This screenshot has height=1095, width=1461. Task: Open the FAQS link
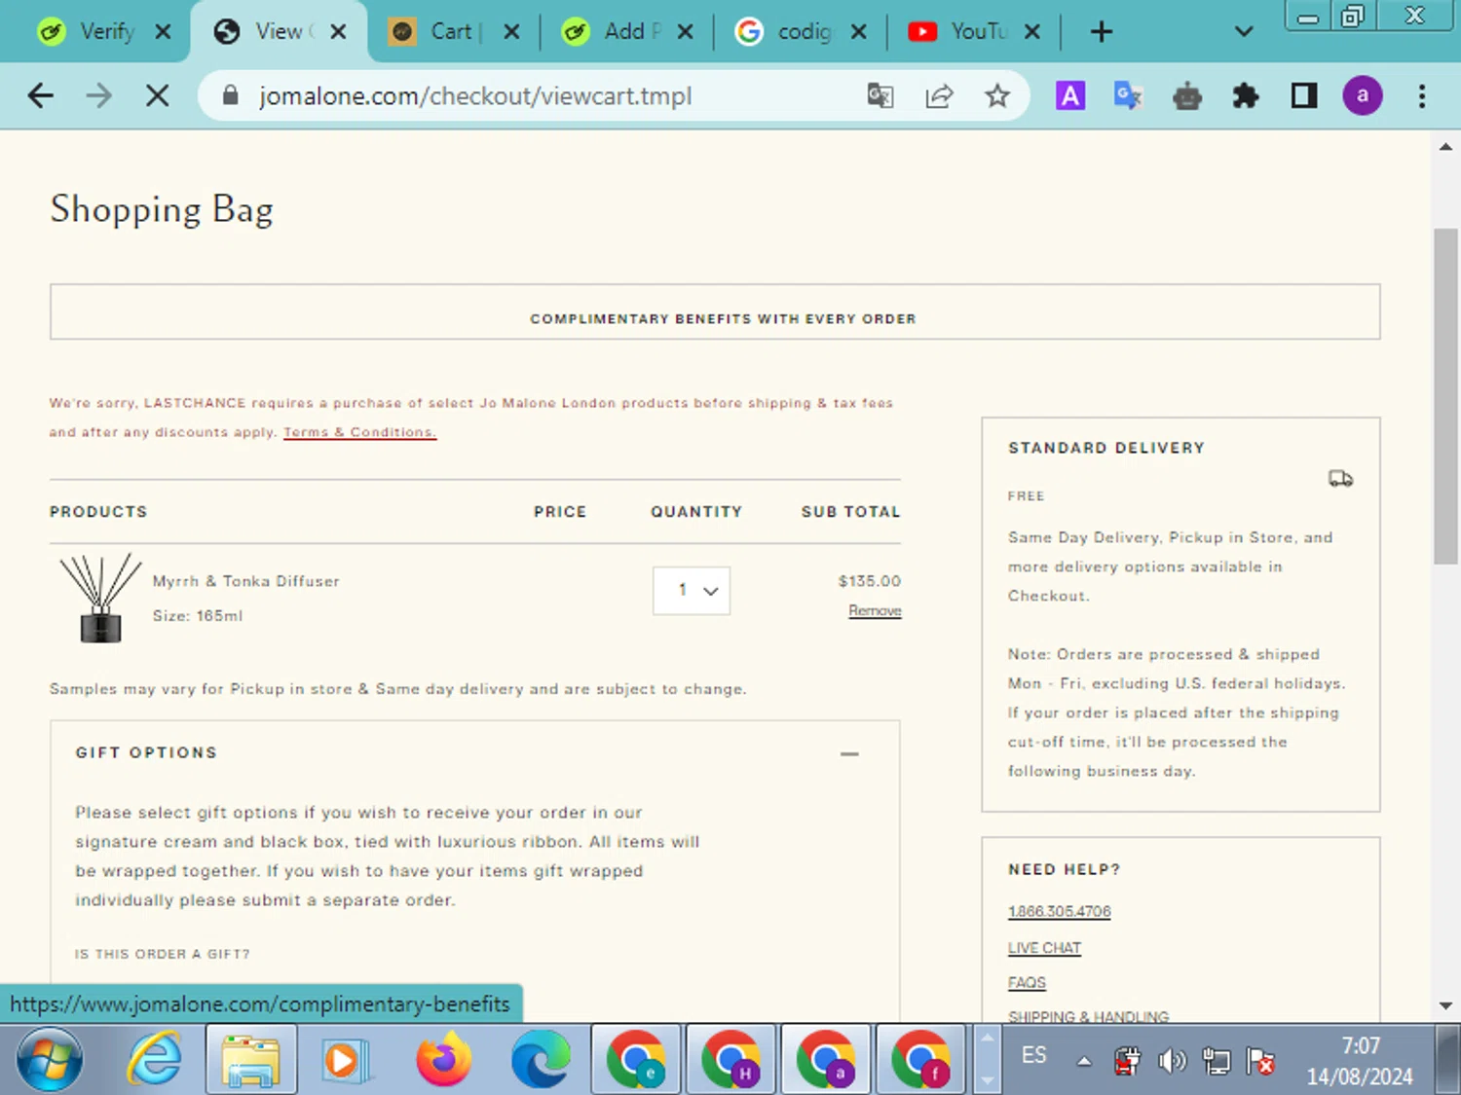(x=1027, y=983)
